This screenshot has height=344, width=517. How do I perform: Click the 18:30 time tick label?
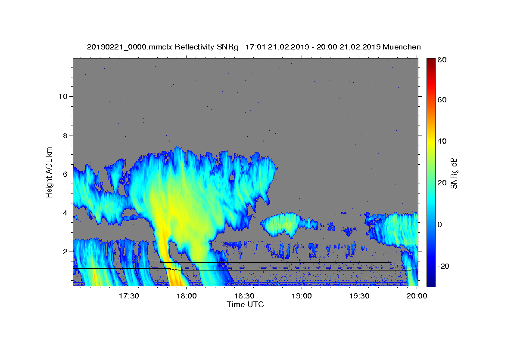244,296
